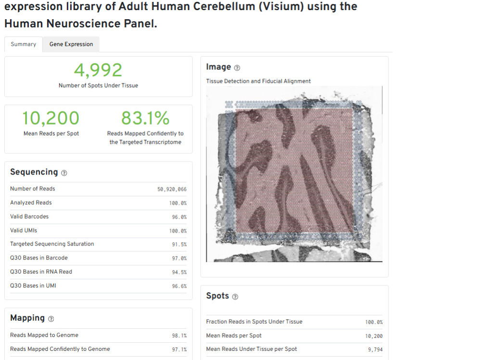Open the Summary tab
The height and width of the screenshot is (360, 481).
[x=23, y=44]
